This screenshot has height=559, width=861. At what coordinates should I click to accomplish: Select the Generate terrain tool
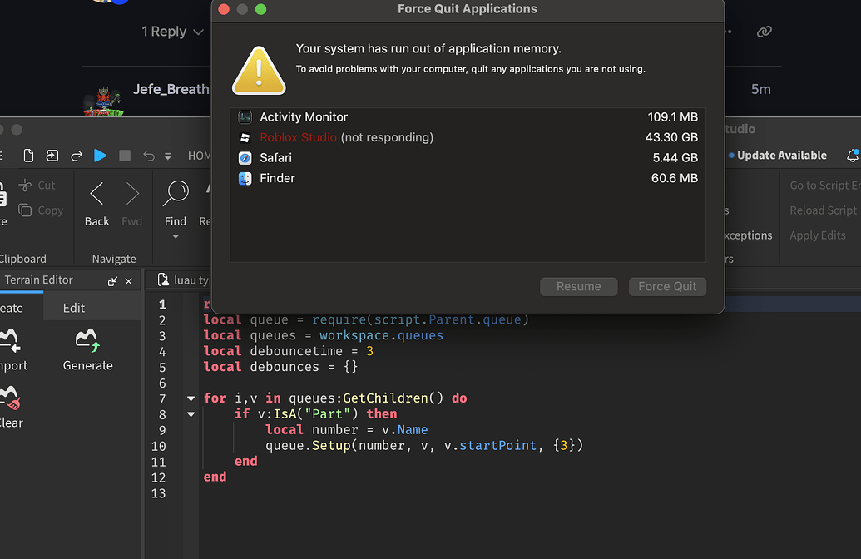88,349
